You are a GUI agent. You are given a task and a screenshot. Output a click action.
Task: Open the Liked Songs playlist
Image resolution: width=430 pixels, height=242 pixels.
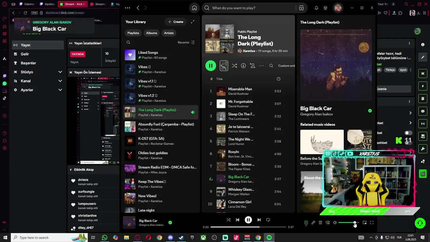161,55
